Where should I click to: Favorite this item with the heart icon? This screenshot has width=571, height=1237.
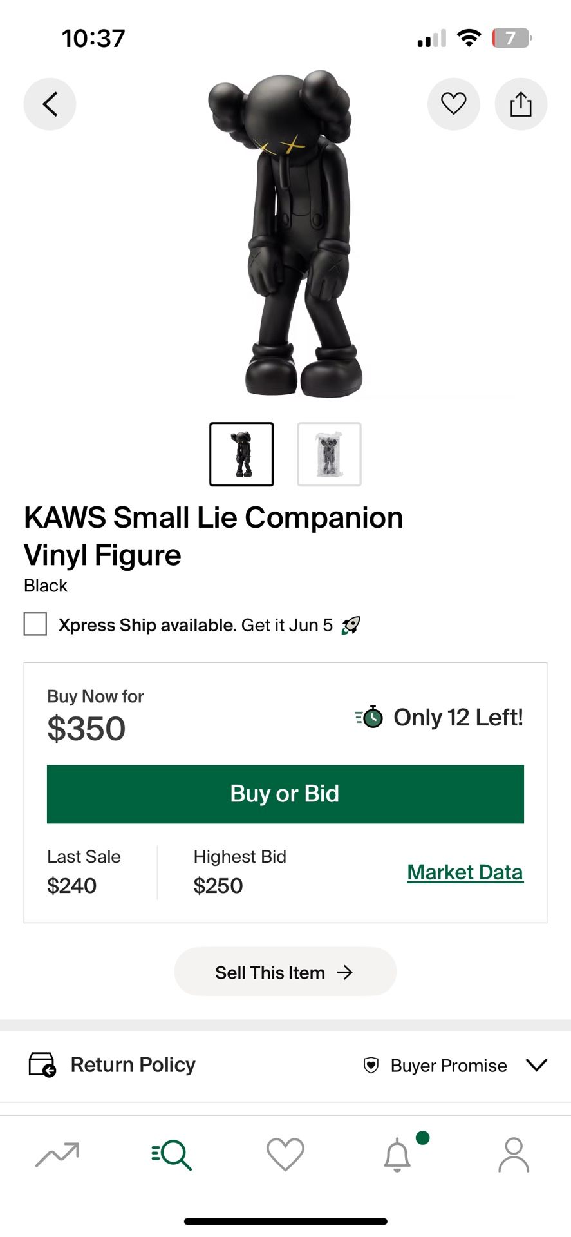(x=453, y=104)
